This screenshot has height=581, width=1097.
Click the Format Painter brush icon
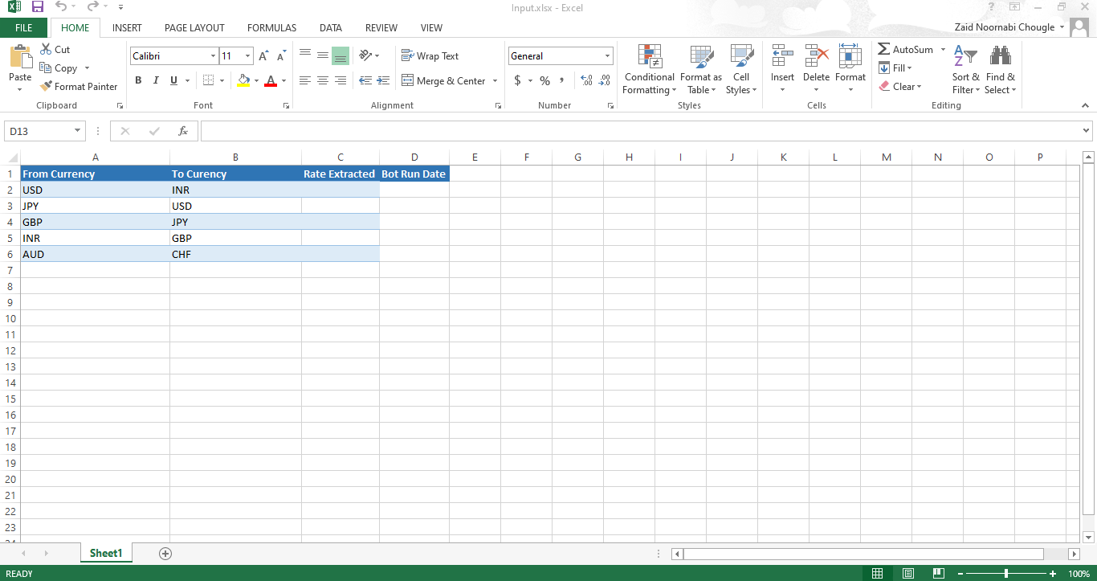click(47, 87)
